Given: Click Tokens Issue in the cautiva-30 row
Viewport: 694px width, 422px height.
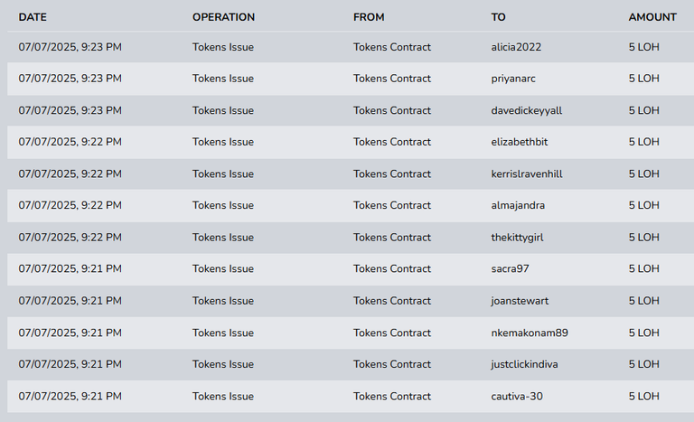Looking at the screenshot, I should [223, 397].
